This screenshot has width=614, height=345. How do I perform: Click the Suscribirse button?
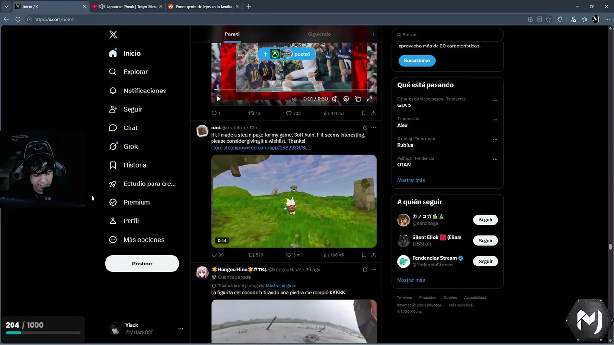pyautogui.click(x=417, y=61)
